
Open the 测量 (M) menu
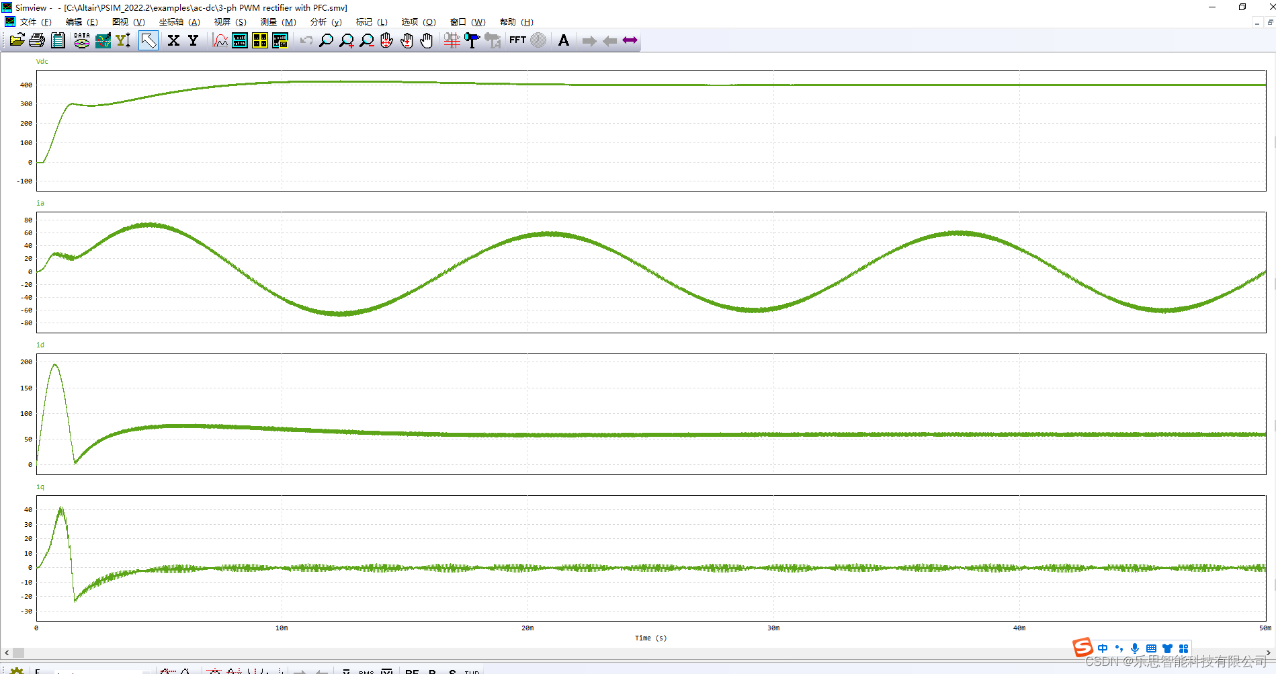tap(278, 22)
